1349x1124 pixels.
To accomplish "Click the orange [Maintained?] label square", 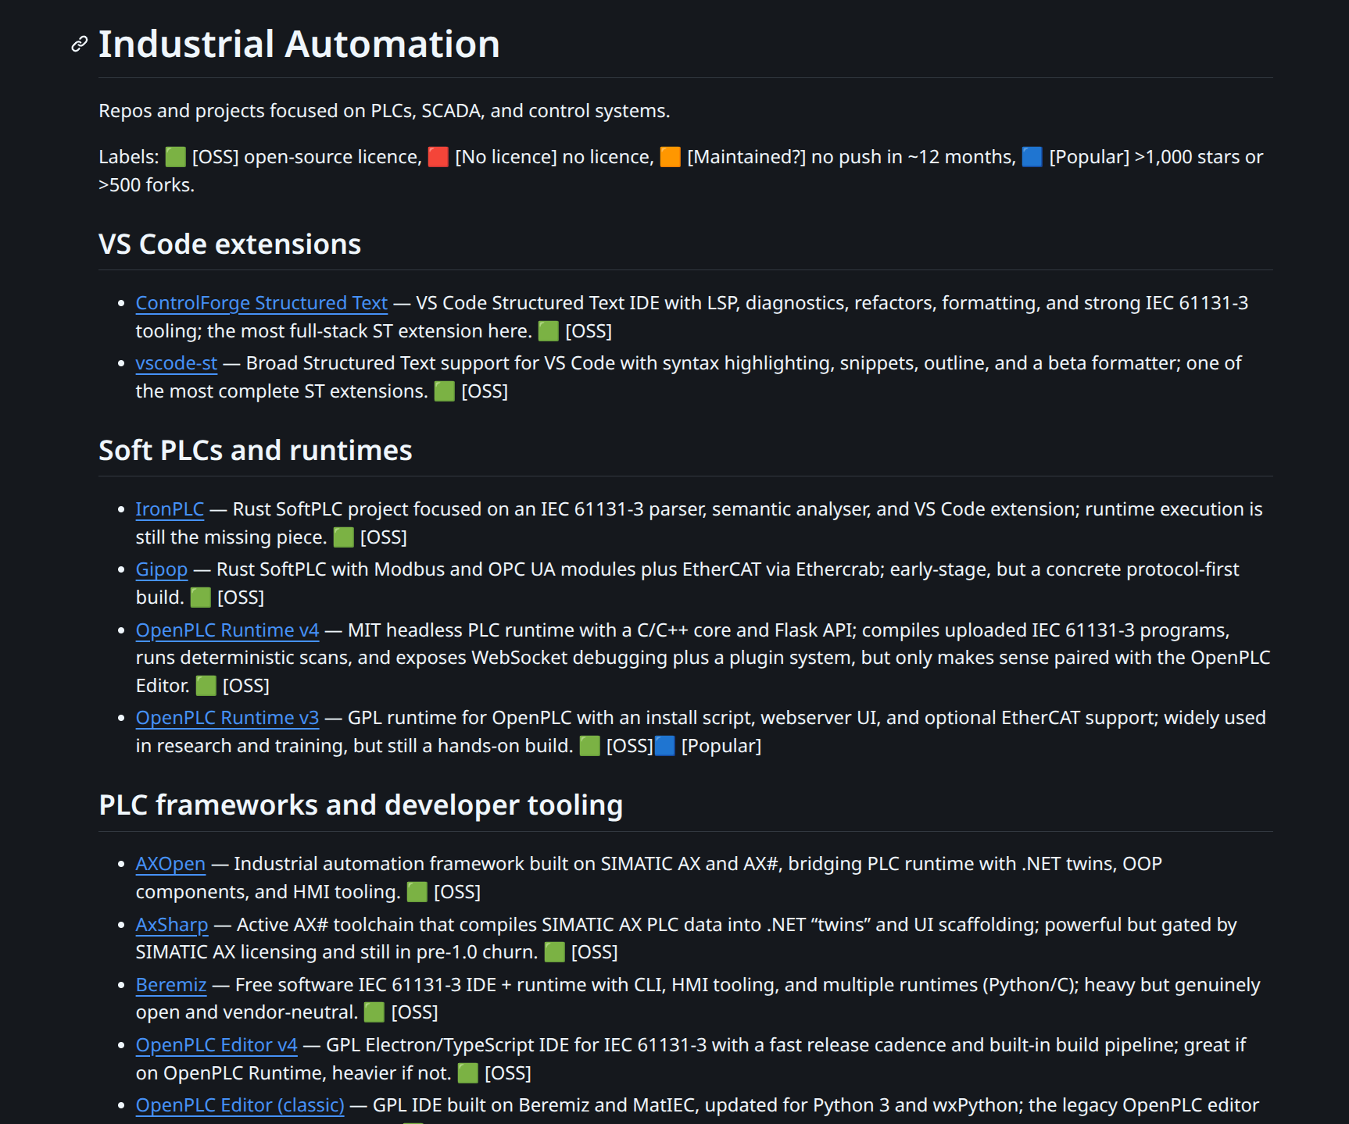I will 671,156.
